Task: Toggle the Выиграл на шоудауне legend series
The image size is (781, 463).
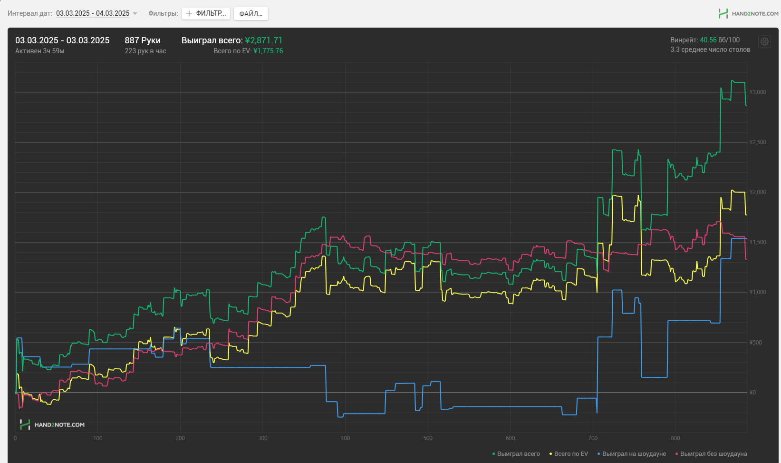Action: pyautogui.click(x=632, y=454)
